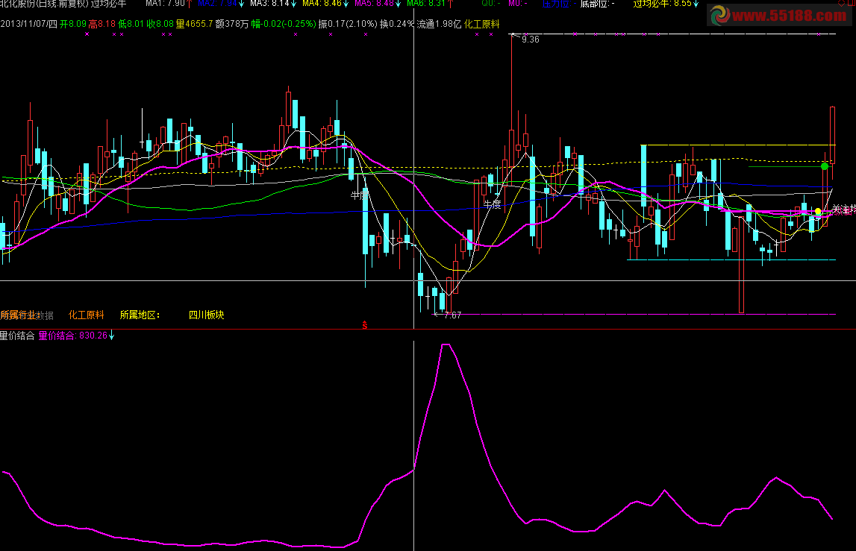Click the volume value 量4655.7
The width and height of the screenshot is (856, 551).
194,24
